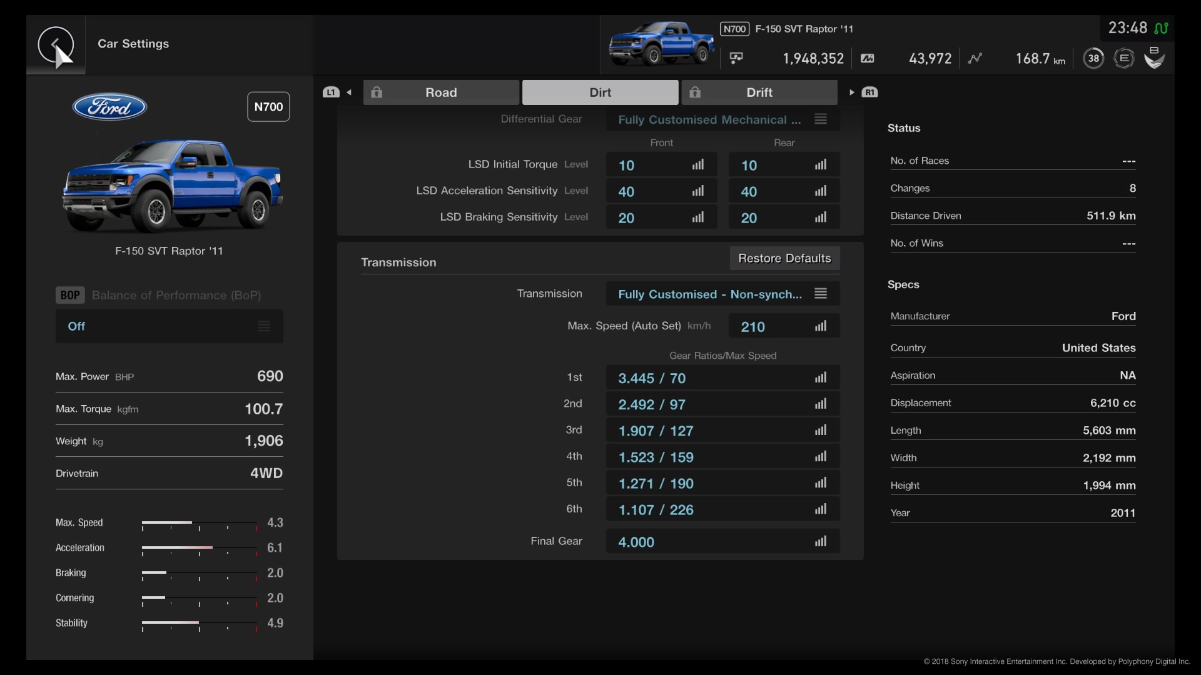Edit 2nd gear ratio 2.492 / 97
Image resolution: width=1201 pixels, height=675 pixels.
click(722, 404)
